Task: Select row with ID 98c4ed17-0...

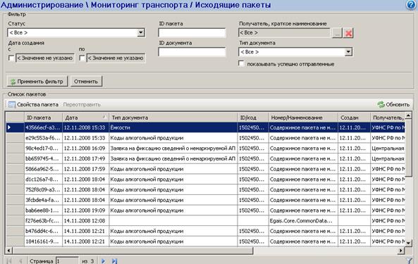Action: pyautogui.click(x=205, y=149)
